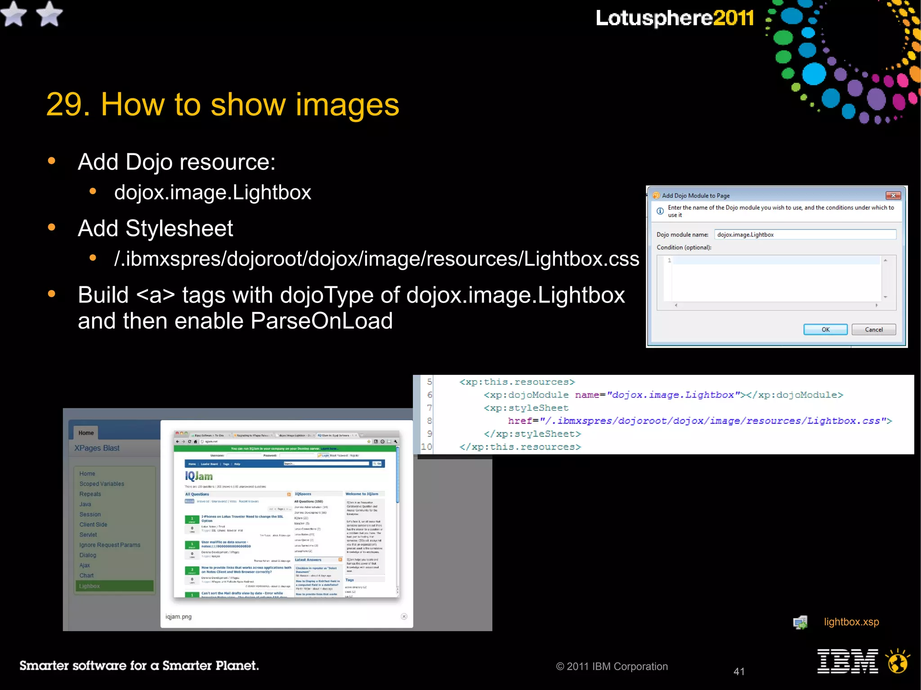Open Dialog in the sidebar menu

[88, 555]
